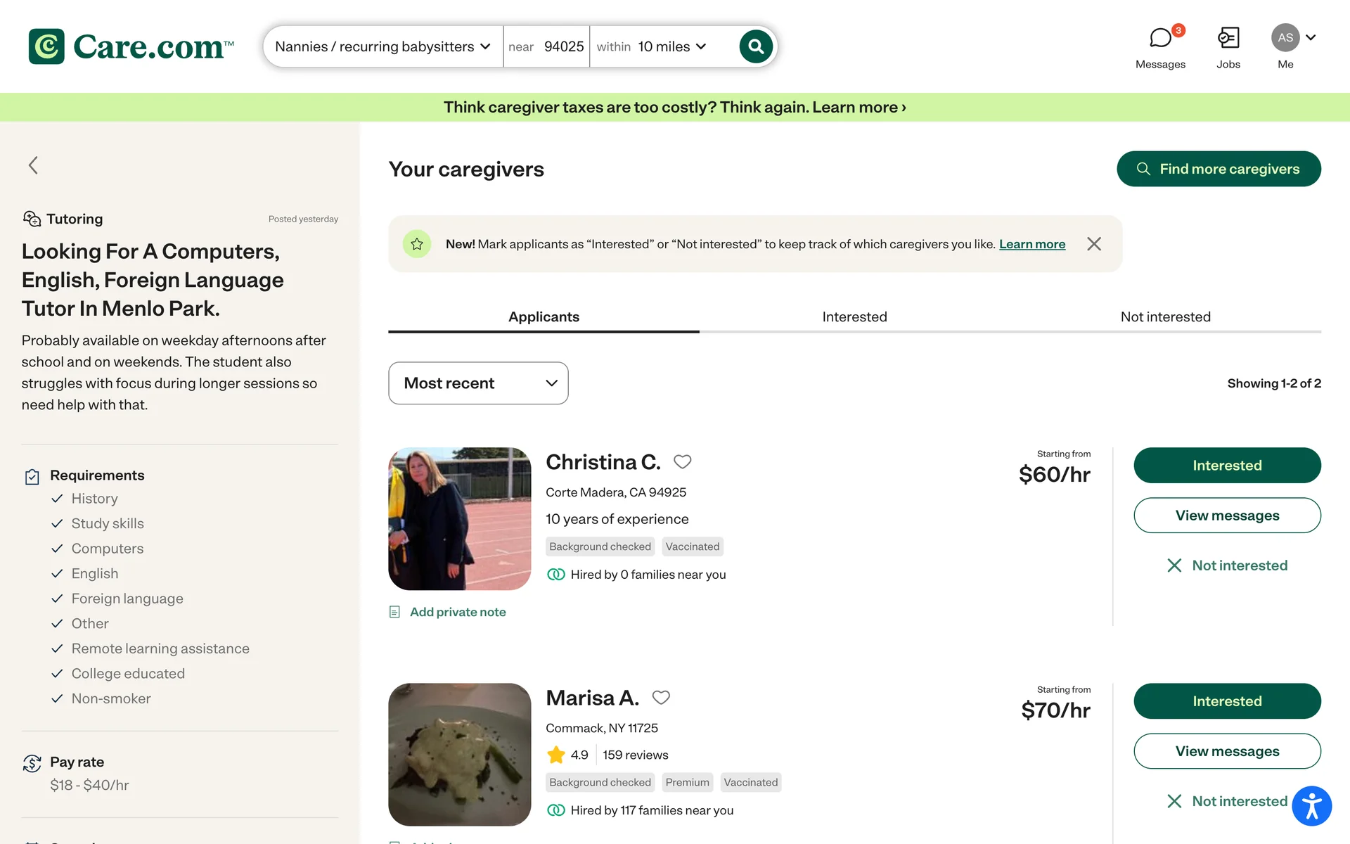Image resolution: width=1350 pixels, height=844 pixels.
Task: Open the accessibility widget icon
Action: 1311,806
